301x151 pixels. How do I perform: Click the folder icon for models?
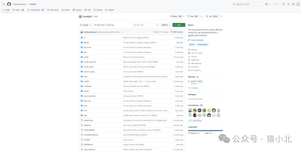[x=82, y=81]
